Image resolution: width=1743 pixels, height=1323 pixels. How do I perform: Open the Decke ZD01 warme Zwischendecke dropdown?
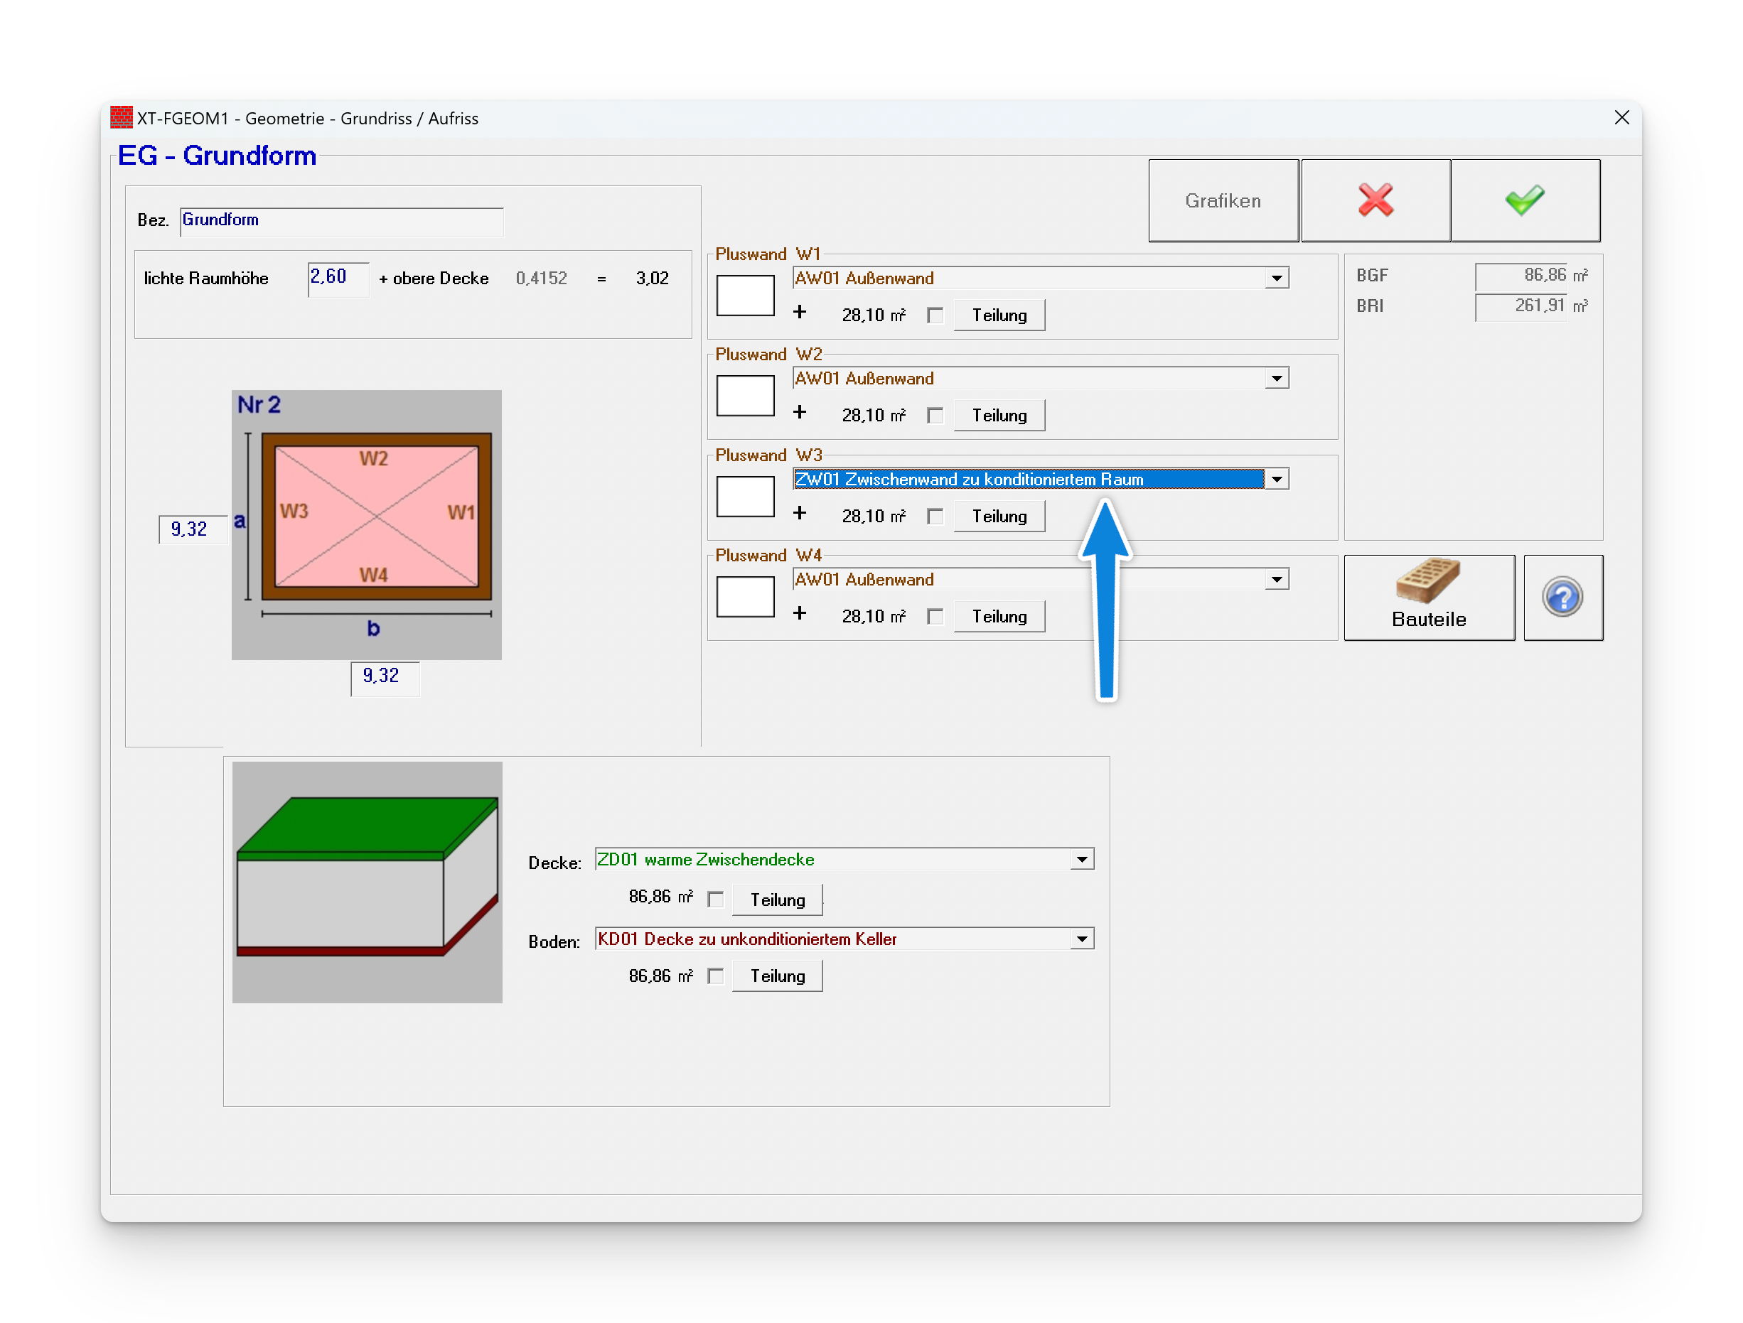1082,859
